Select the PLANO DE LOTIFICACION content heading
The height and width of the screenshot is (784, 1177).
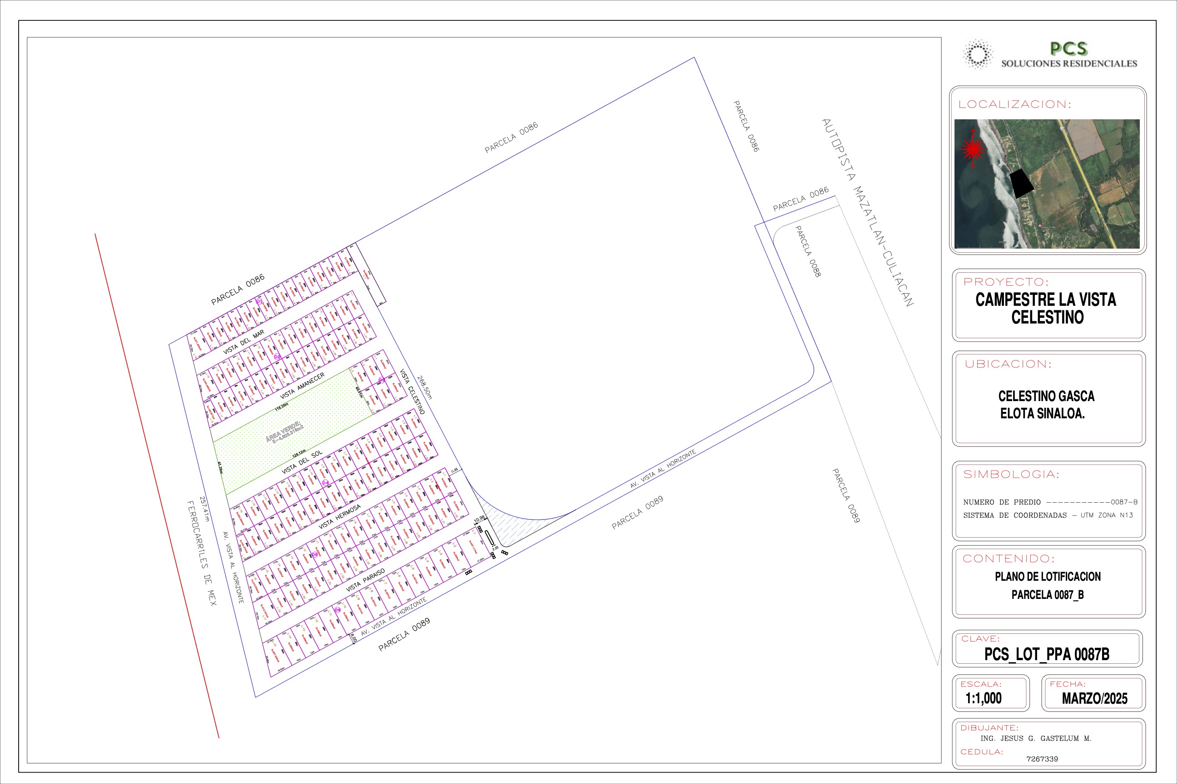1048,577
